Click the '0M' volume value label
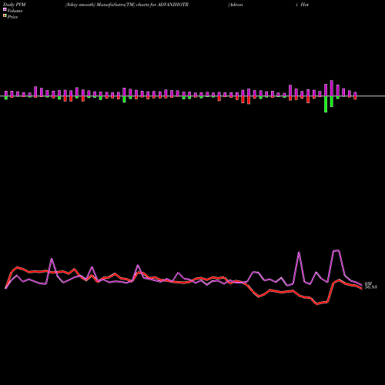The width and height of the screenshot is (385, 385). pos(368,283)
